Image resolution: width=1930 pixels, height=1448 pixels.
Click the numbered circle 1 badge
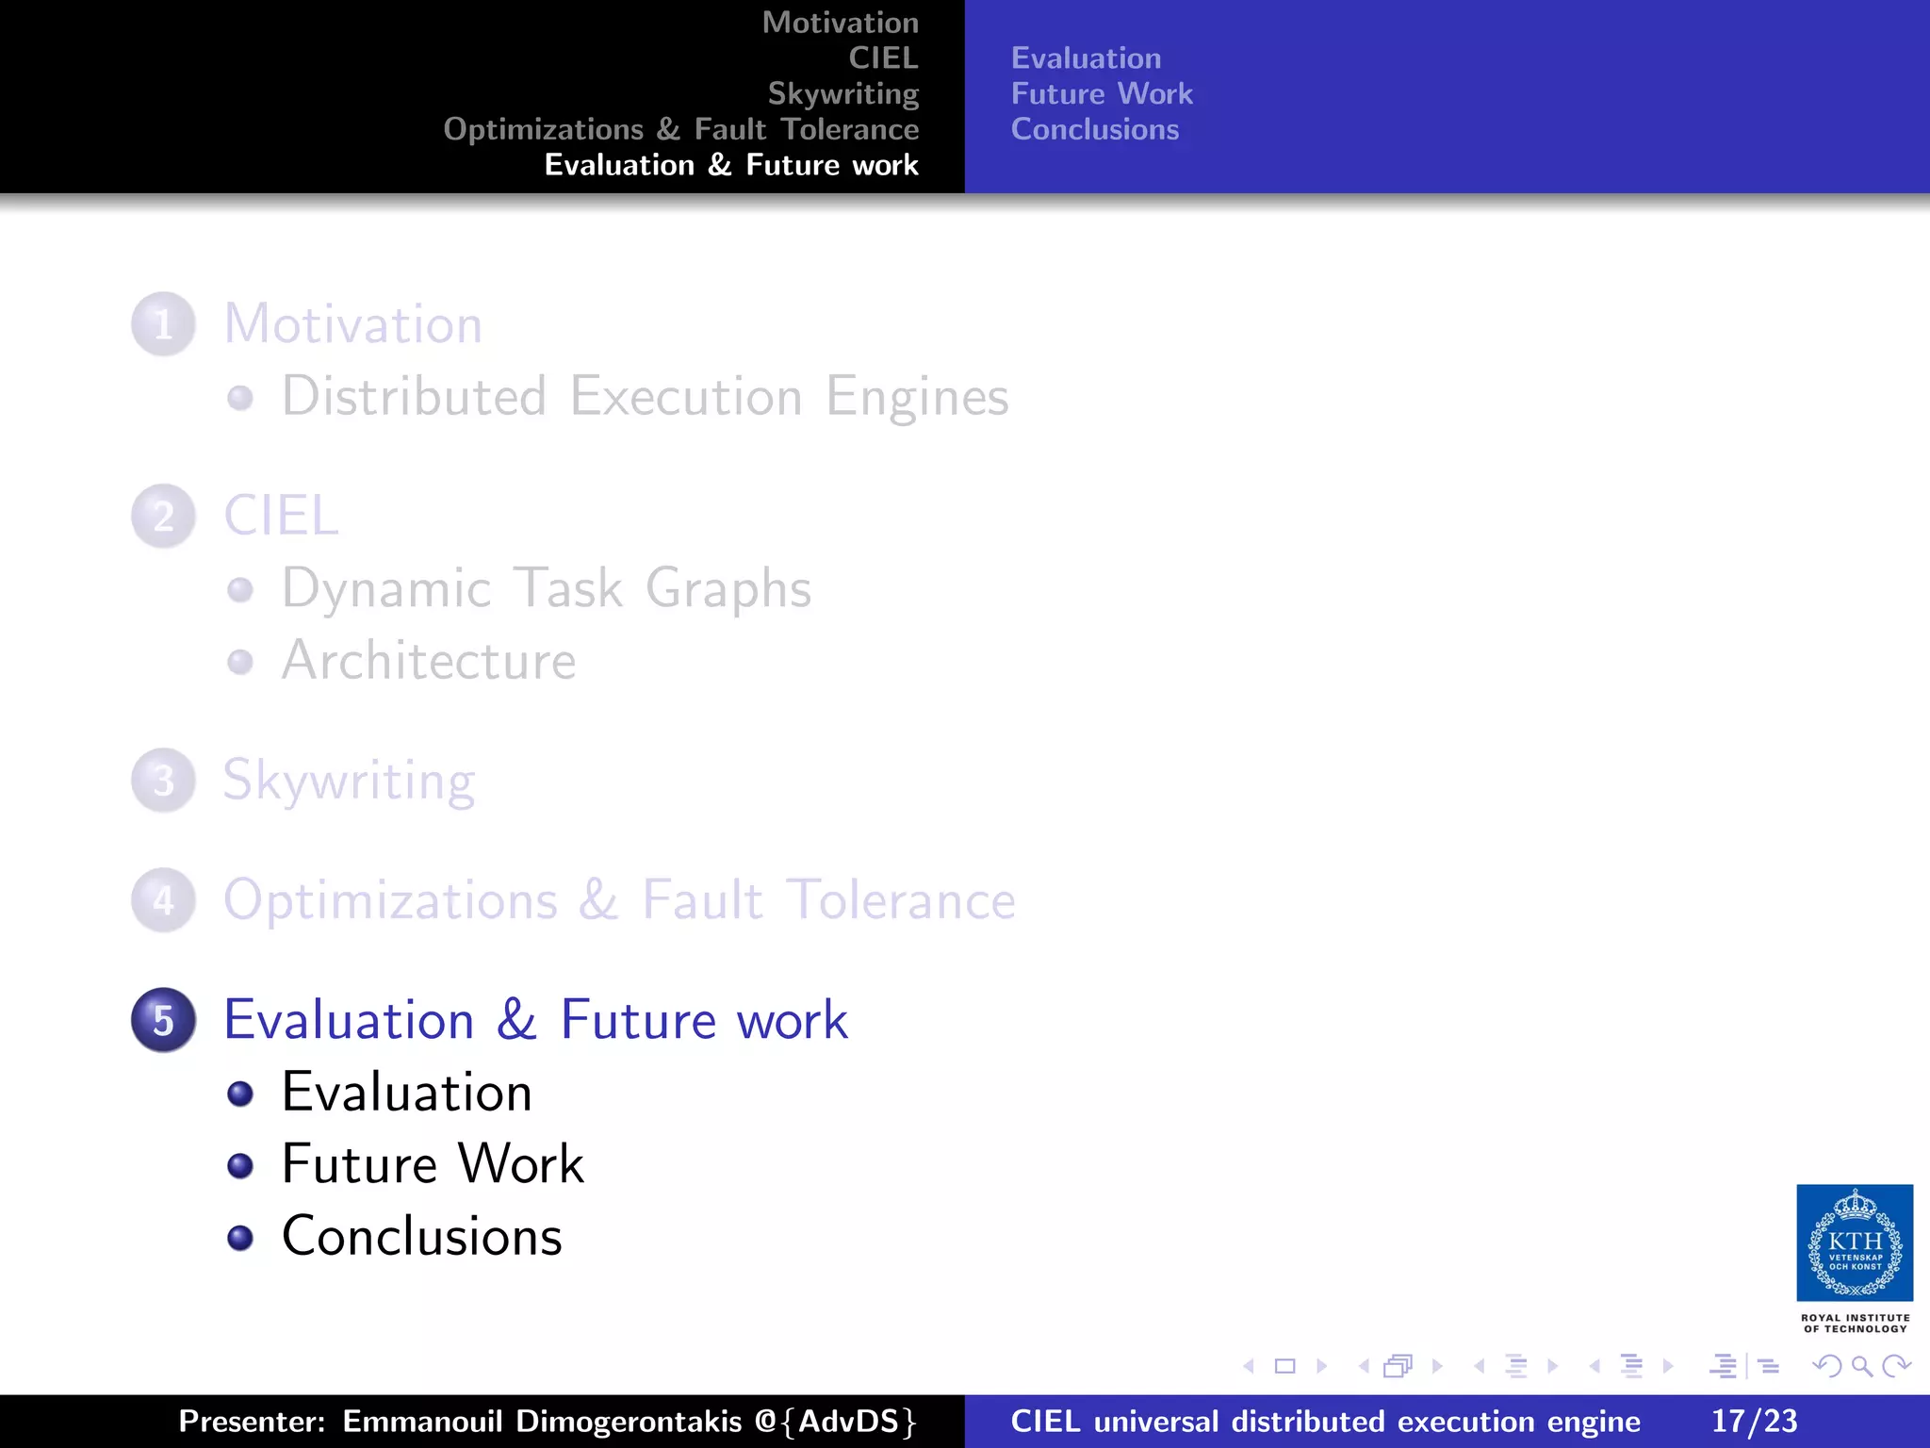164,324
